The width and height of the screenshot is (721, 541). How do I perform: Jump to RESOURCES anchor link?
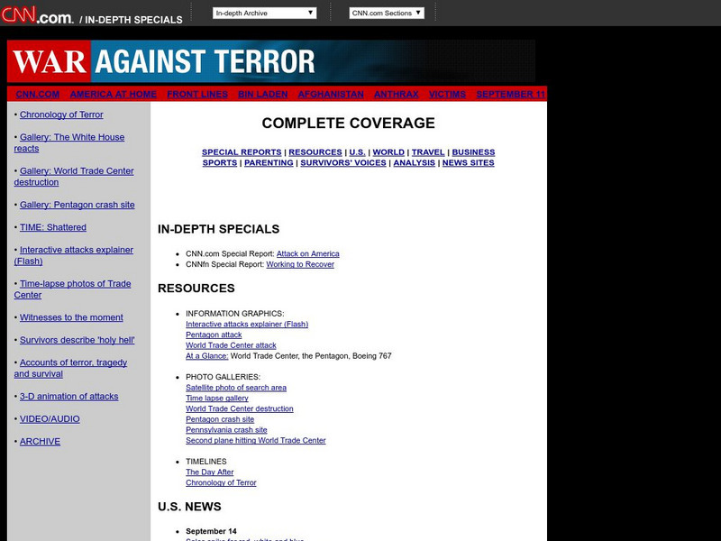coord(315,152)
